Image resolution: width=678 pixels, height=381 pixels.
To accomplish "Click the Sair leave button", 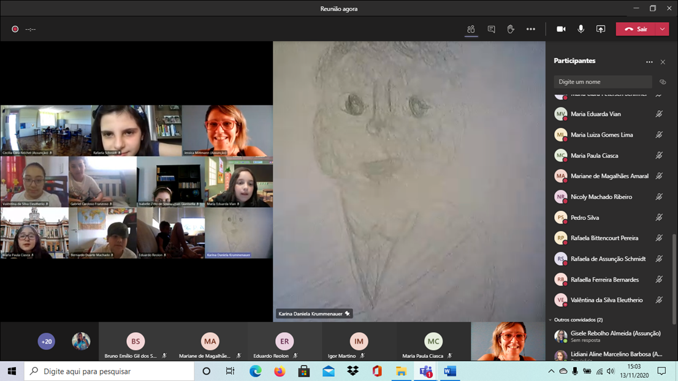I will tap(636, 29).
